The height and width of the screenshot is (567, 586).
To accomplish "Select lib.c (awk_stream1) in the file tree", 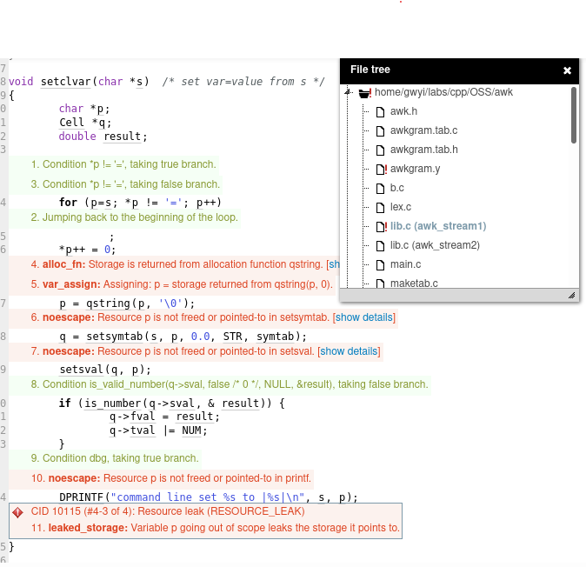I will pos(438,226).
